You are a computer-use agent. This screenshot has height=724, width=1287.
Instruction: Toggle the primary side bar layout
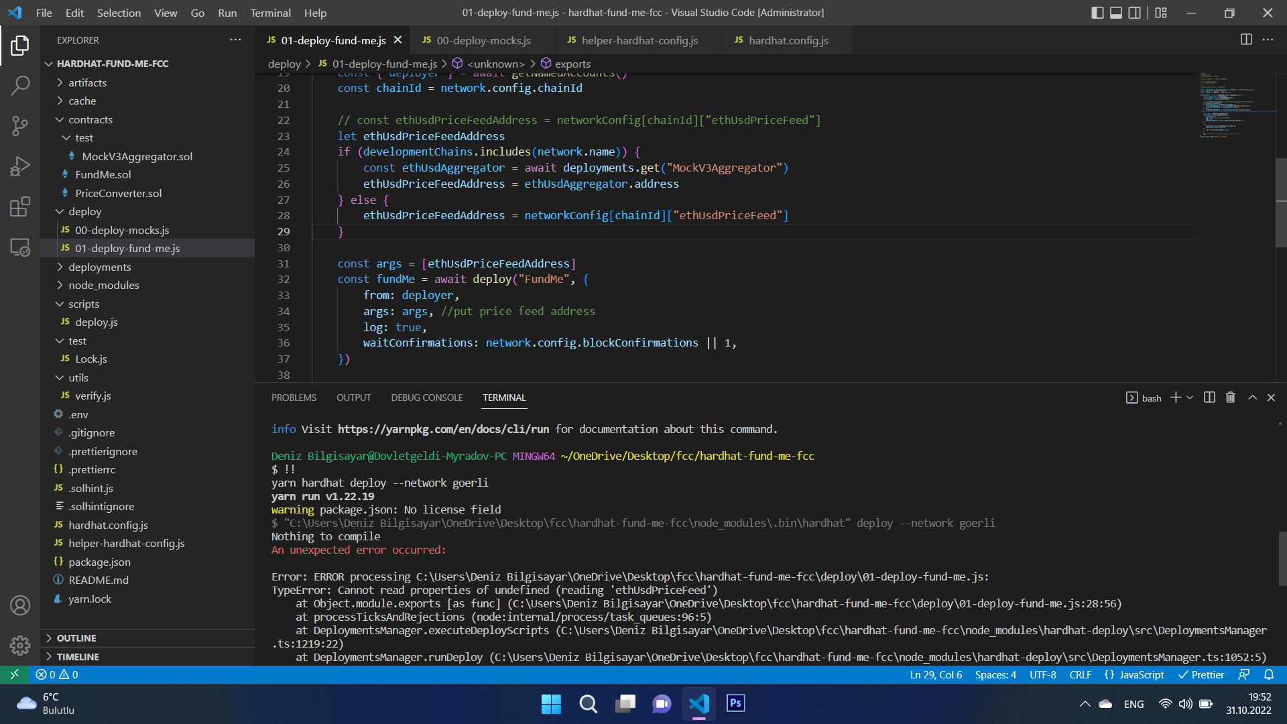click(1097, 13)
